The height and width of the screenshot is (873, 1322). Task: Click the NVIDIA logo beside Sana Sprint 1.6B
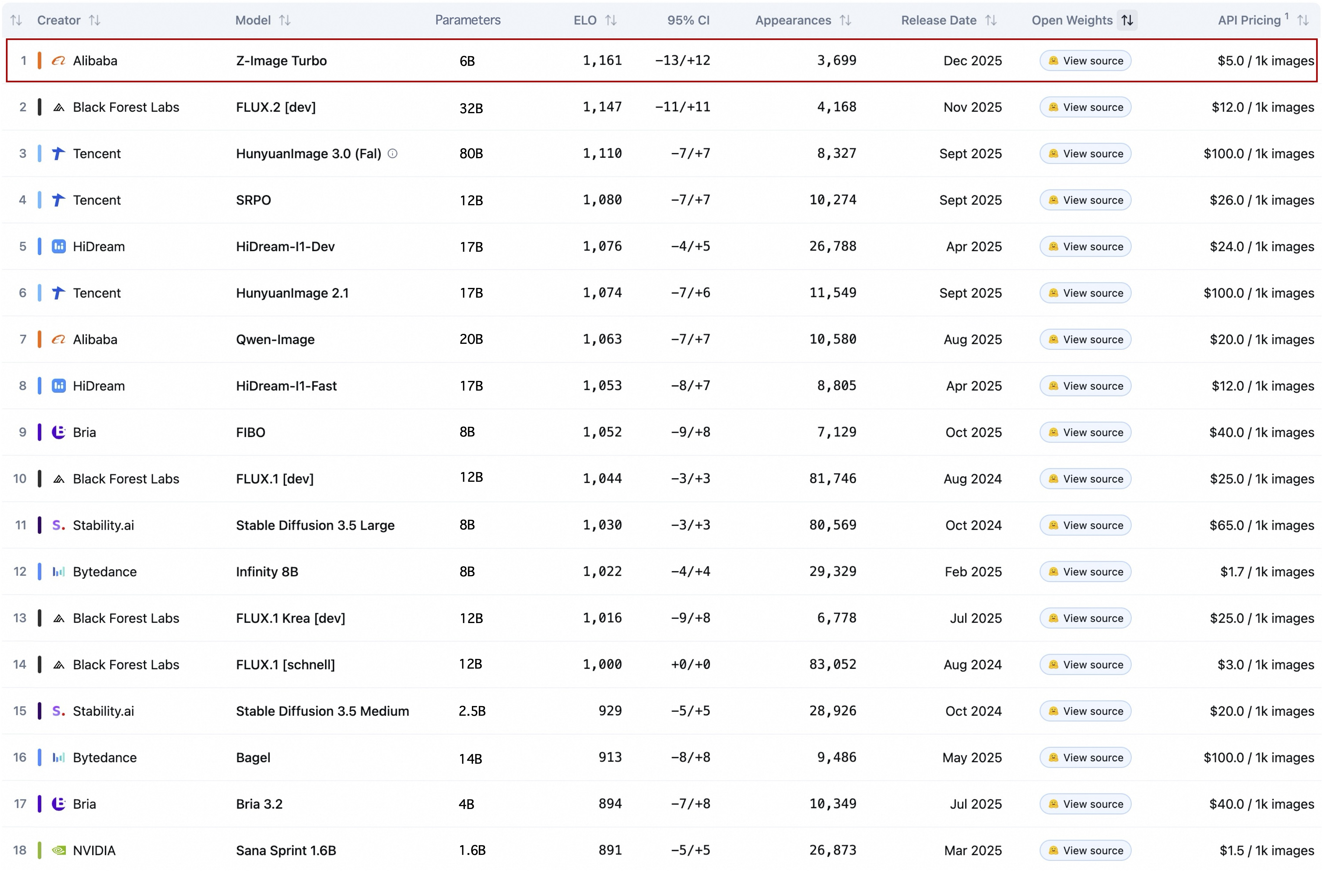pyautogui.click(x=59, y=851)
